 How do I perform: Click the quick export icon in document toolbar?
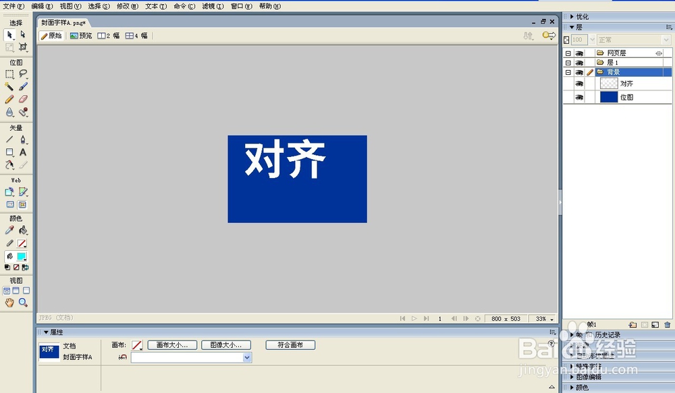tap(549, 35)
